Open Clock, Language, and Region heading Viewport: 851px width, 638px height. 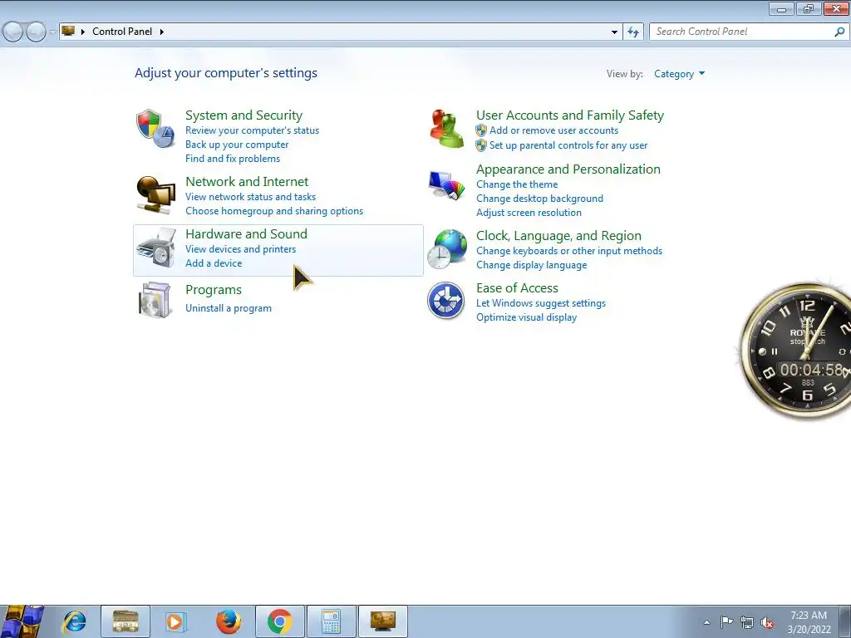click(558, 235)
